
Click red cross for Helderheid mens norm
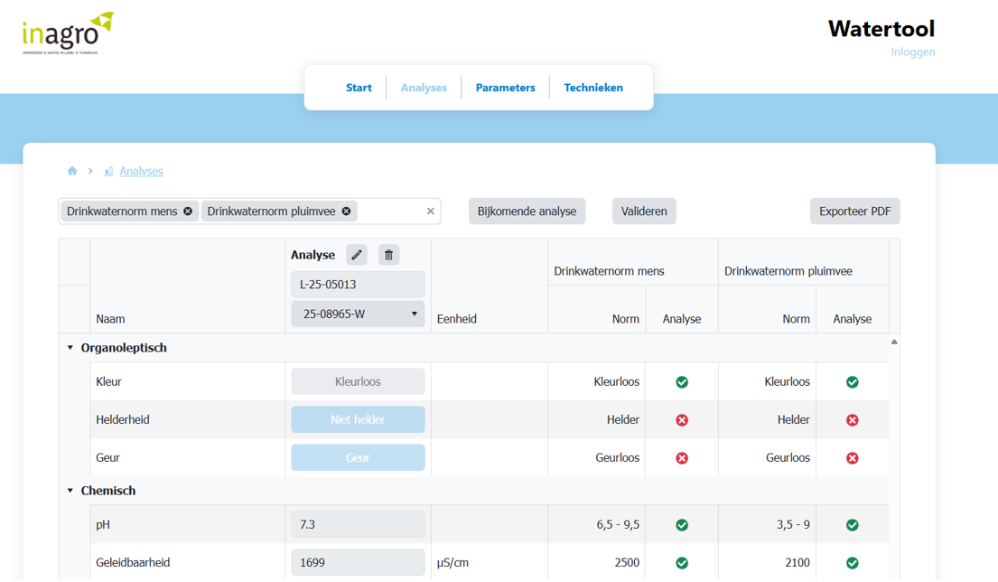(x=682, y=420)
